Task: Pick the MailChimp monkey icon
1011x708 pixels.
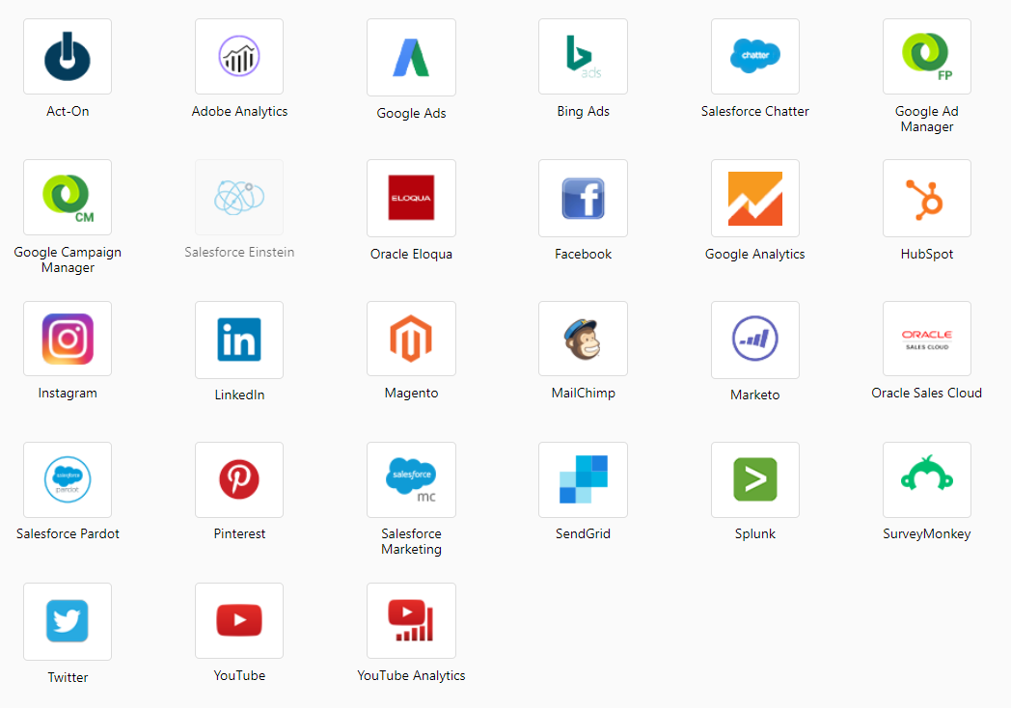Action: 583,339
